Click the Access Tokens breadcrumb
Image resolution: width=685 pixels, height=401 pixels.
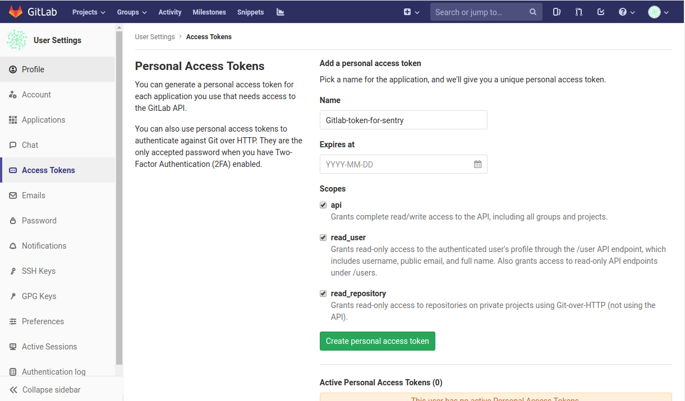(x=209, y=37)
